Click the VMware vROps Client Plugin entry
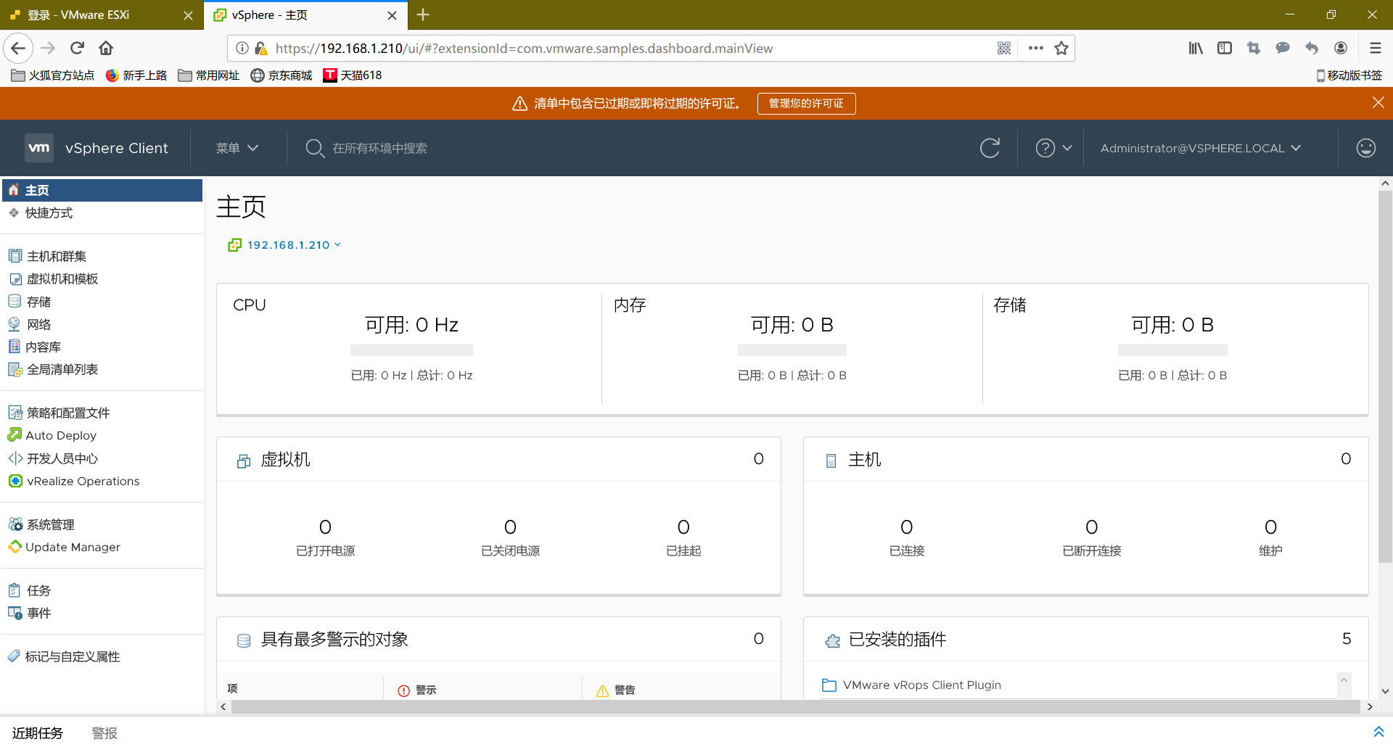 tap(921, 685)
